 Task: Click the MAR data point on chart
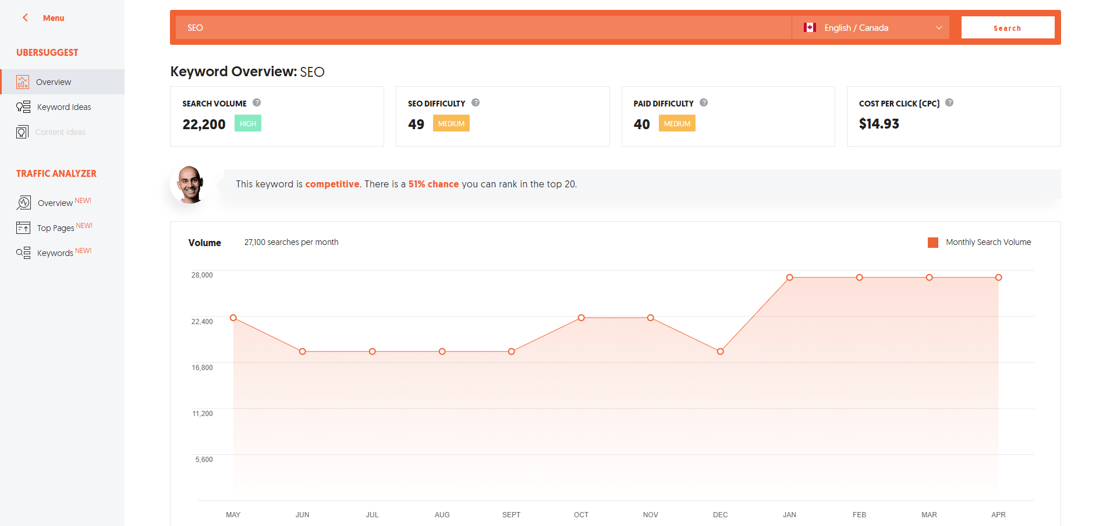[930, 278]
